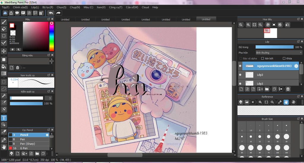Open Pha trộn blend mode dropdown
Screen dimensions: 304x163
point(279,53)
